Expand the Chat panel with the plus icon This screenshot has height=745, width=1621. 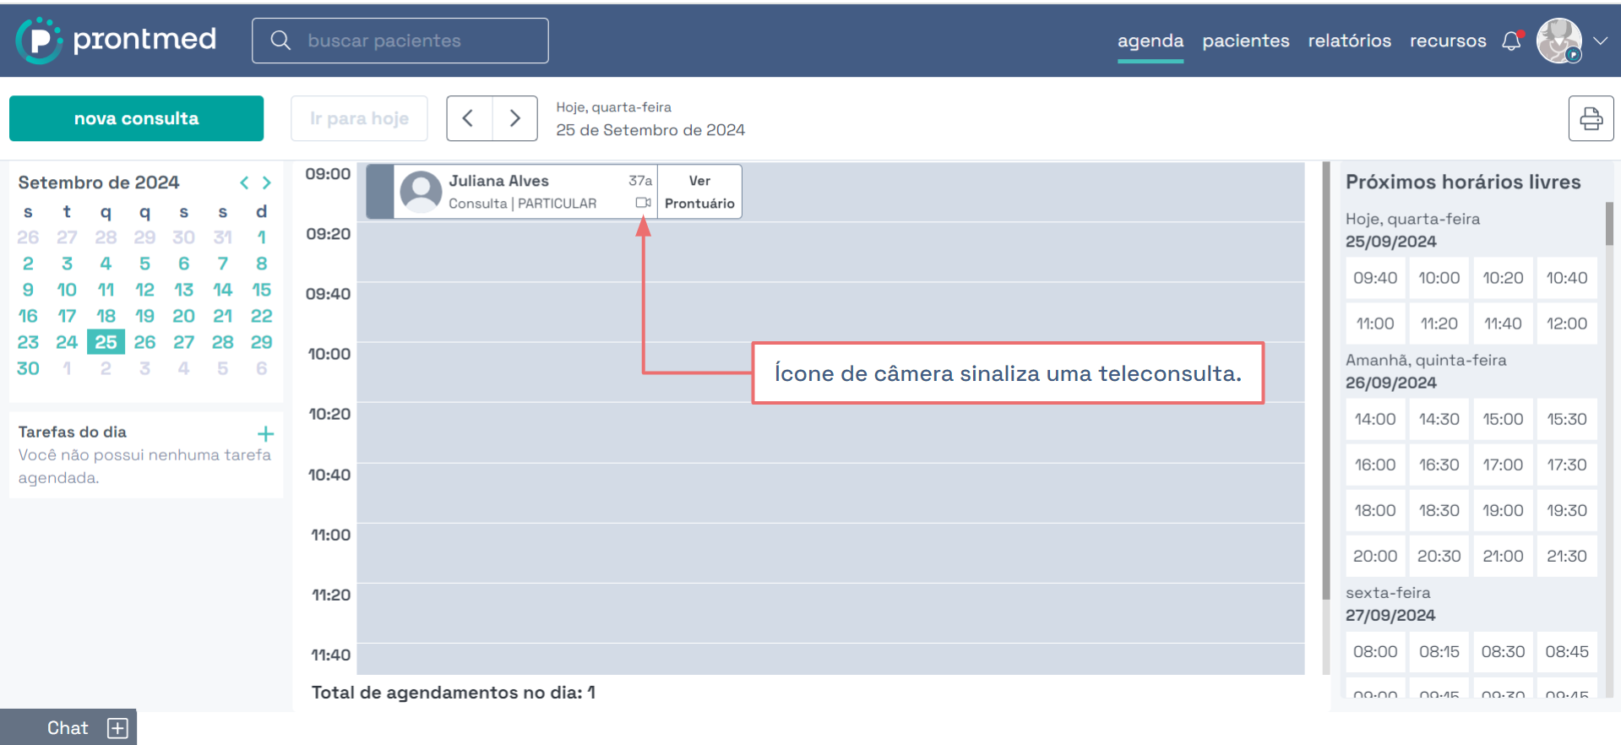(x=117, y=728)
